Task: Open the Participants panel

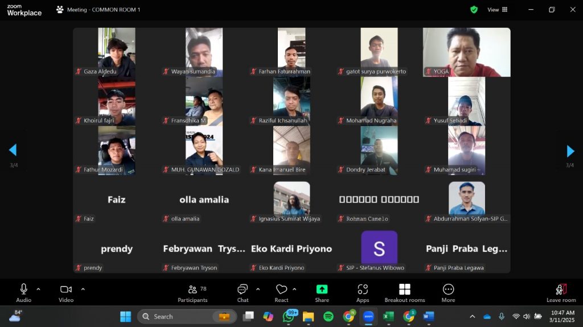Action: click(192, 292)
